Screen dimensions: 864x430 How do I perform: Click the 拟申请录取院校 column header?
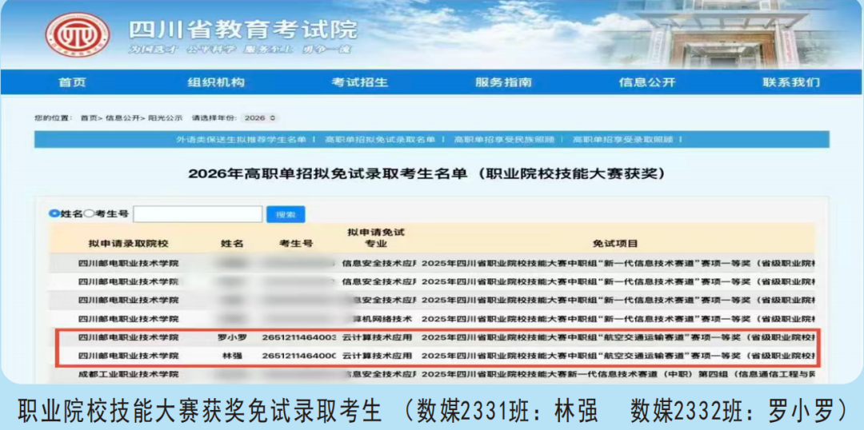pos(128,243)
